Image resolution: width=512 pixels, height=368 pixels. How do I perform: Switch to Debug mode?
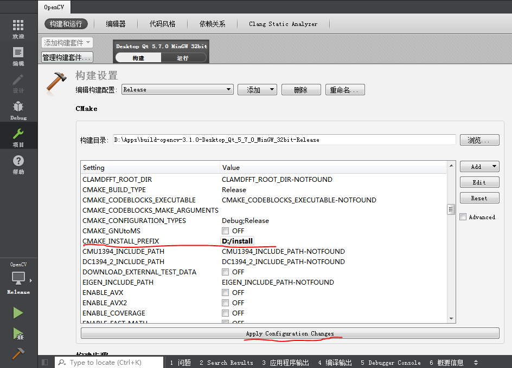(x=18, y=111)
